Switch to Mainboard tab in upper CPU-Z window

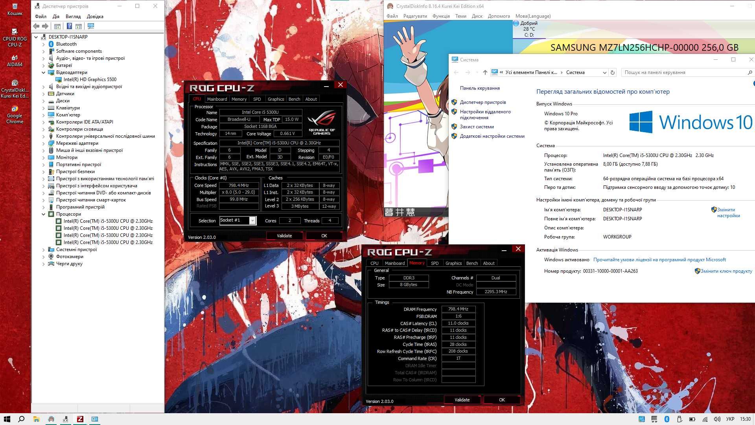[217, 99]
